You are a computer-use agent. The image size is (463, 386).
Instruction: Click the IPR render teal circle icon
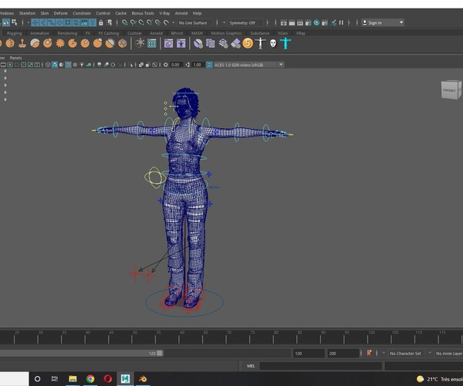[316, 22]
